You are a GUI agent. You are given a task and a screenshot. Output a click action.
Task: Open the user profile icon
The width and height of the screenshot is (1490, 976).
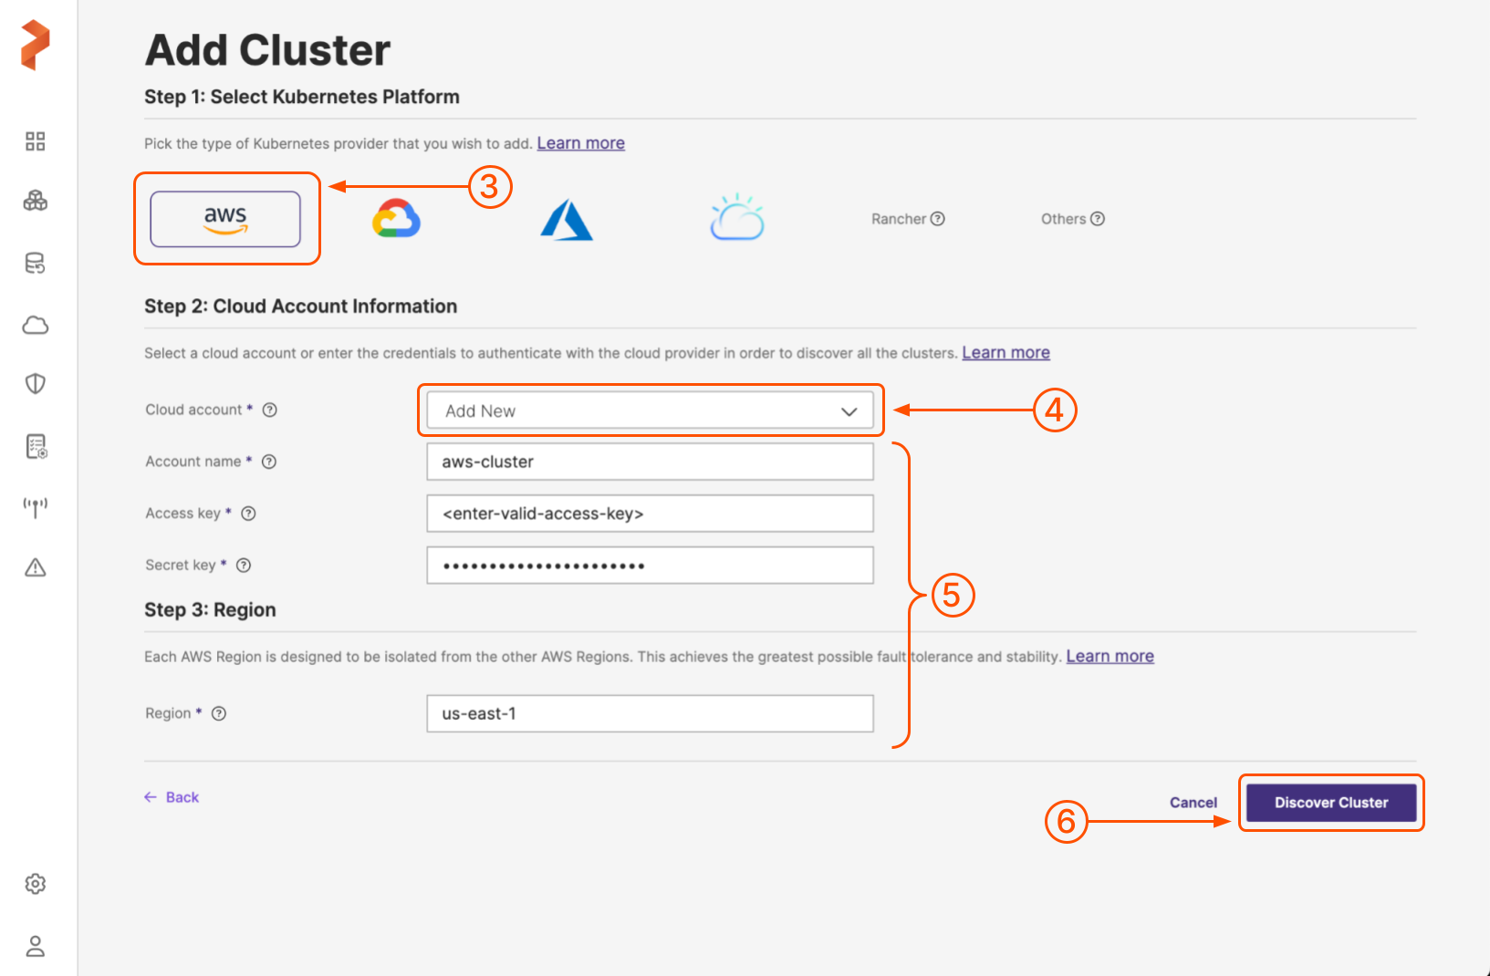click(36, 946)
